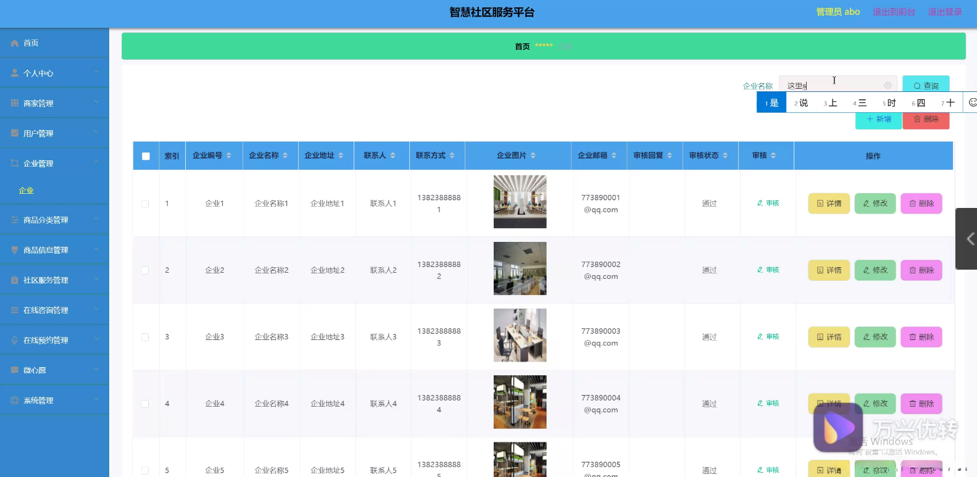Sort by 企业地址 column arrows

click(341, 156)
